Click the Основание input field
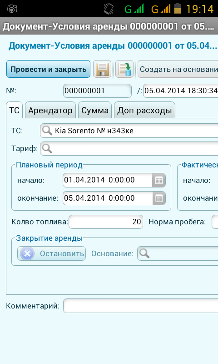The image size is (218, 364). coord(178,253)
